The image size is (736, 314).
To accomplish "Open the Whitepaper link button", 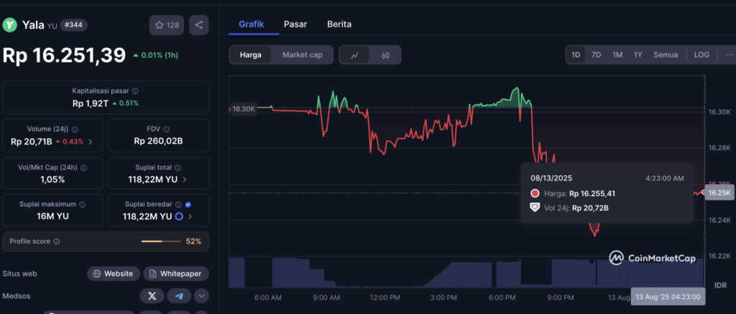I will (x=176, y=274).
